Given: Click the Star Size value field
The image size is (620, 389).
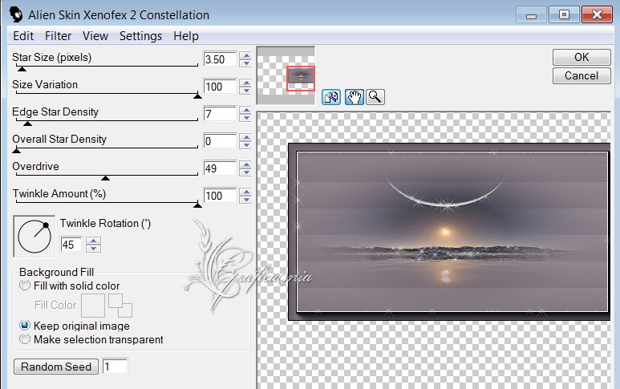Looking at the screenshot, I should tap(220, 59).
